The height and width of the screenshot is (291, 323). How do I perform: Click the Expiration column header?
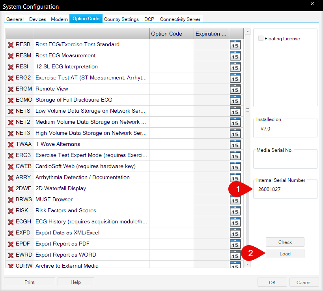211,34
